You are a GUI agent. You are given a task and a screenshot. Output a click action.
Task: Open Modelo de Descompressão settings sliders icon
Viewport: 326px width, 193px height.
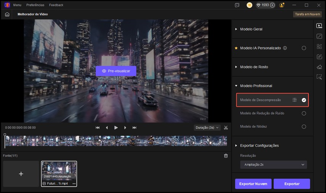click(x=295, y=100)
